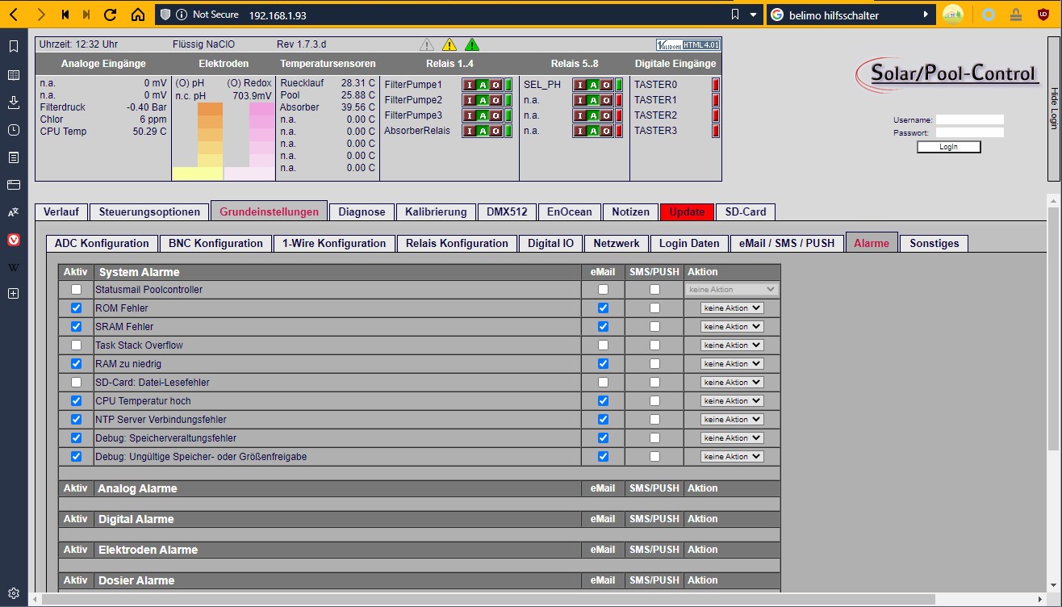Click the add web panel plus icon
The width and height of the screenshot is (1062, 607).
[x=14, y=295]
